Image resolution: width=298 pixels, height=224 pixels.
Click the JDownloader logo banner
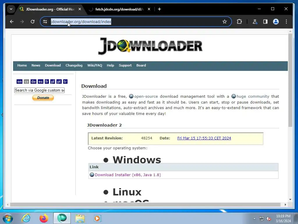150,46
